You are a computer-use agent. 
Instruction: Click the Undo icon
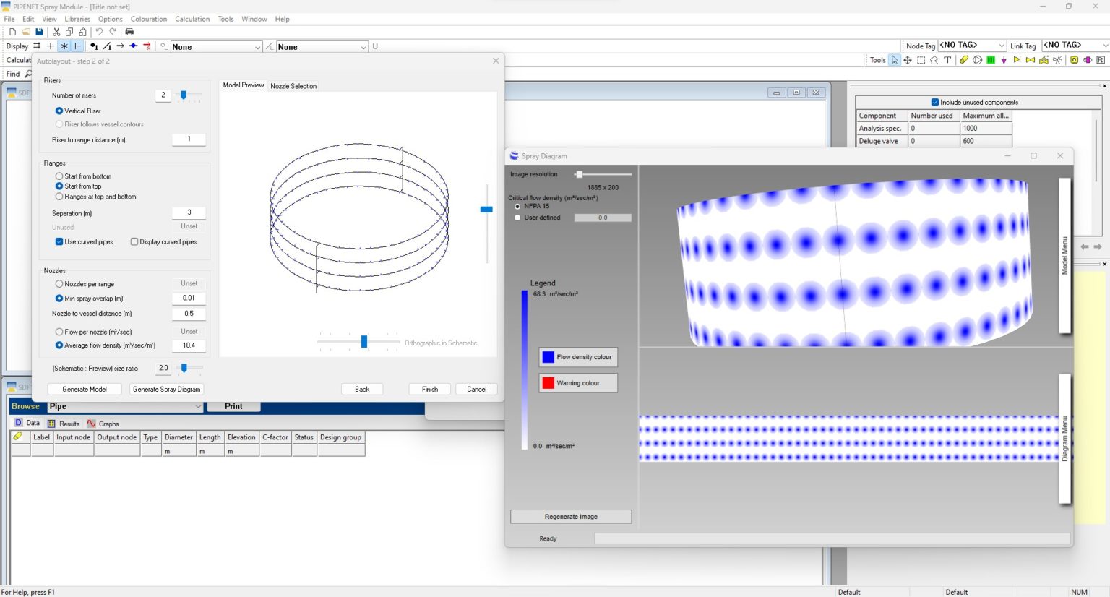[x=100, y=32]
